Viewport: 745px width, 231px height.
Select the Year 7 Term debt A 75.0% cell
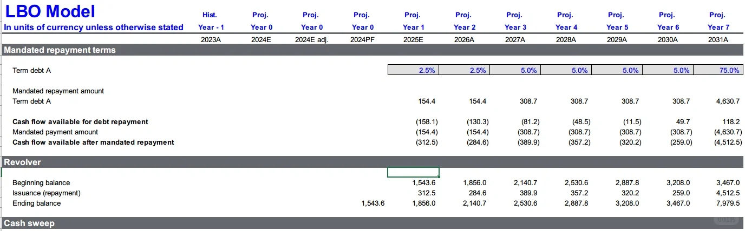click(x=718, y=70)
